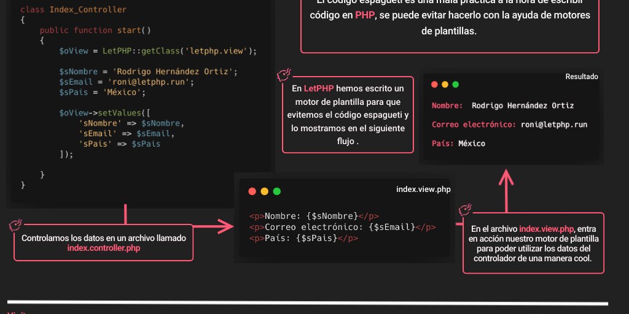629x314 pixels.
Task: Click the red dot in the index.view.php window
Action: (x=252, y=191)
